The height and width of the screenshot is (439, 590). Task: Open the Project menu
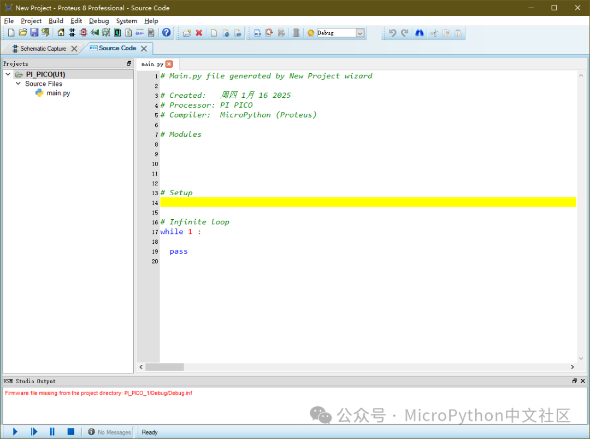point(31,21)
